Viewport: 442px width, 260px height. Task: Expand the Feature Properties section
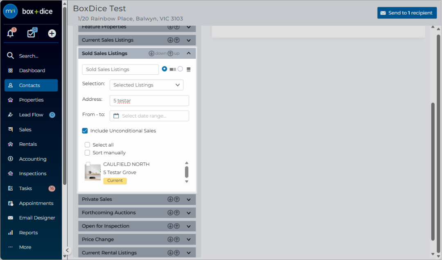[x=189, y=27]
